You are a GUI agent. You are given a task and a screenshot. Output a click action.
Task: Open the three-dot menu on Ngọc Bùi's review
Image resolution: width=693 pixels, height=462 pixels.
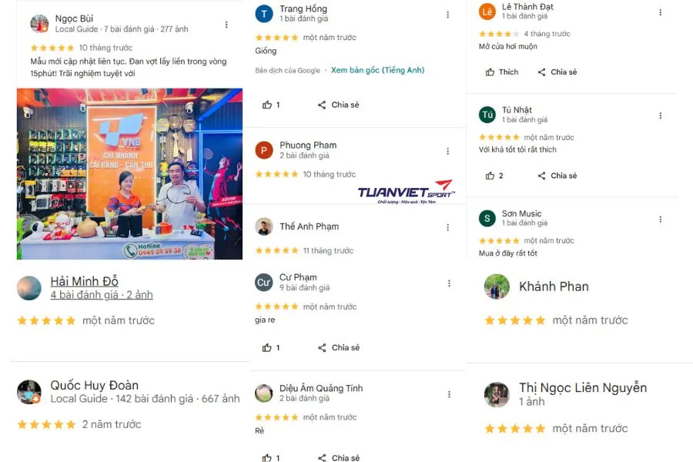click(226, 25)
